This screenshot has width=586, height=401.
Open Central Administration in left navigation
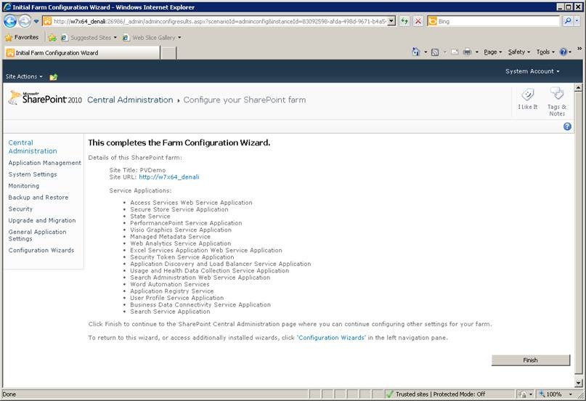33,147
